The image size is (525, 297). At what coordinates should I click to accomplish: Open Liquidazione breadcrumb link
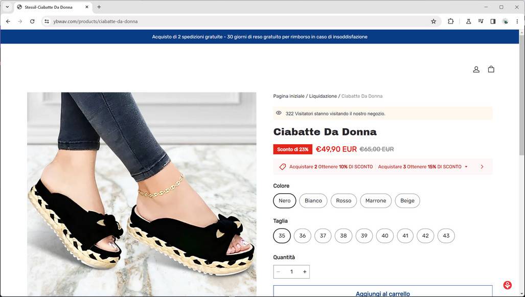323,96
